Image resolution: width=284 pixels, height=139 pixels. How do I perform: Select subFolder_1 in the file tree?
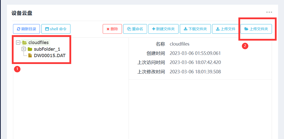tap(47, 49)
